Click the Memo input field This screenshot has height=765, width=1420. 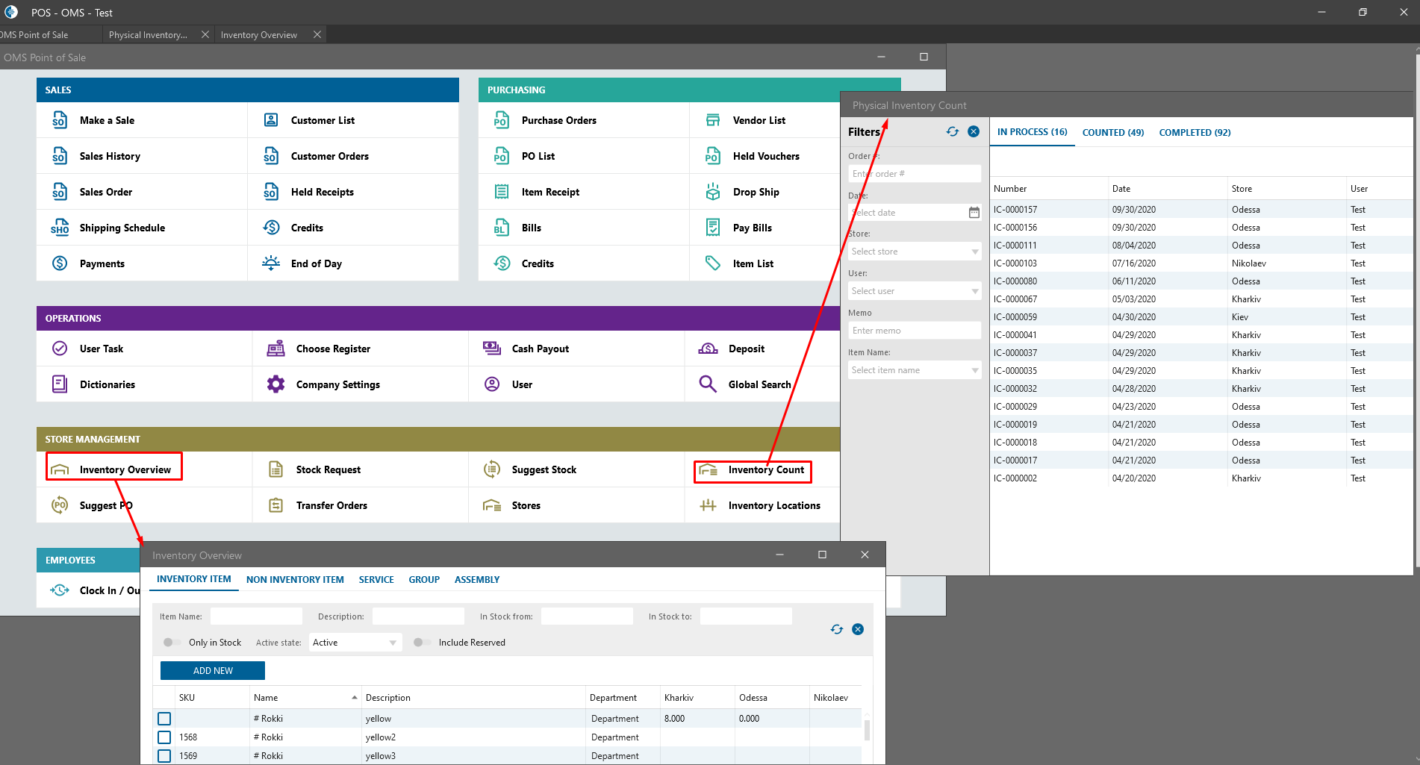point(915,331)
